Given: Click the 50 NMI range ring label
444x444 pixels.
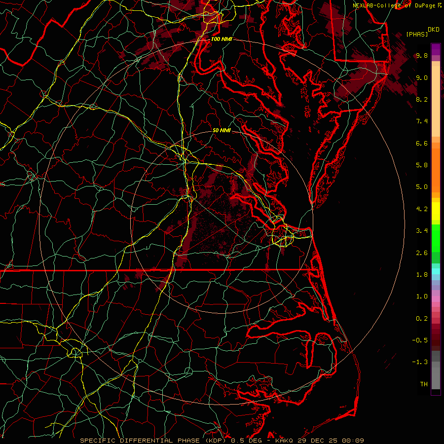Looking at the screenshot, I should 222,130.
